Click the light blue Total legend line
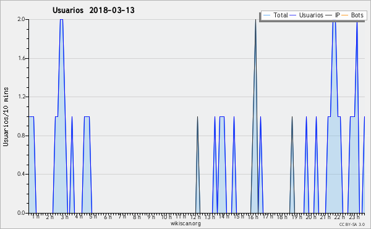This screenshot has width=371, height=229. point(267,15)
